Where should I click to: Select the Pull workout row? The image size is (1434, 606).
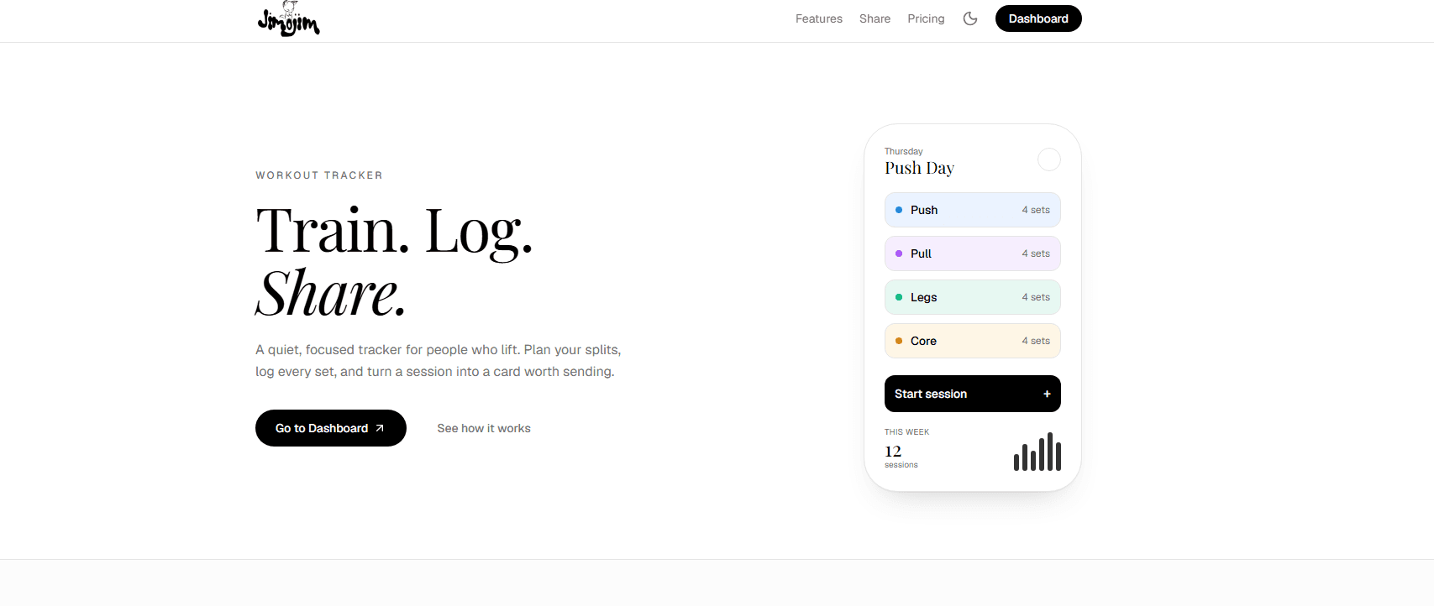pos(973,253)
